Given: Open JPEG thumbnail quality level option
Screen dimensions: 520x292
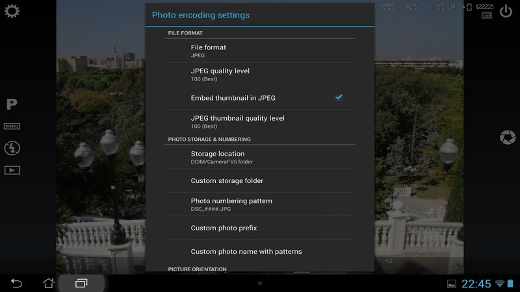Looking at the screenshot, I should [259, 122].
